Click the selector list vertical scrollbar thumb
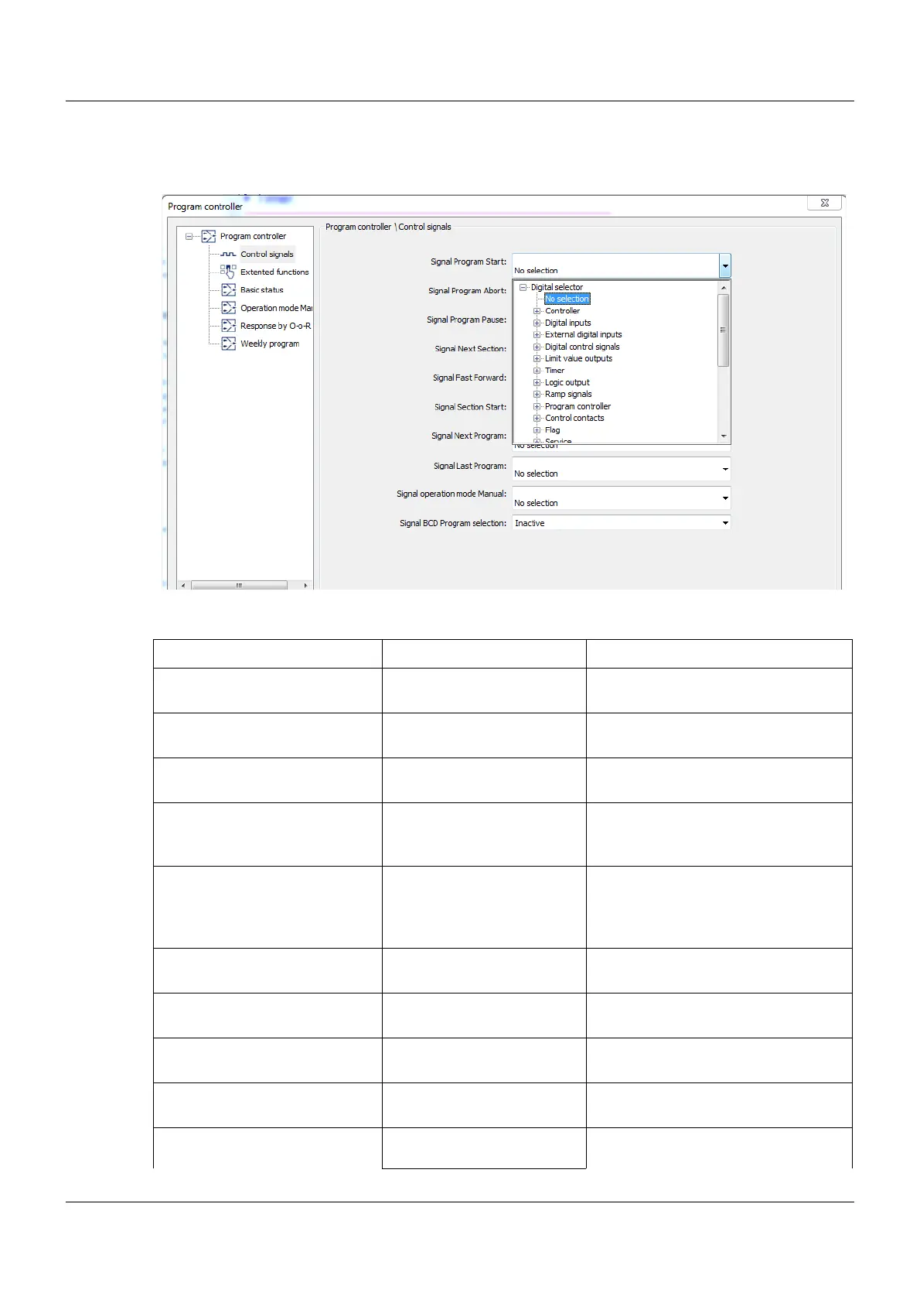This screenshot has height=1303, width=920. pos(724,330)
